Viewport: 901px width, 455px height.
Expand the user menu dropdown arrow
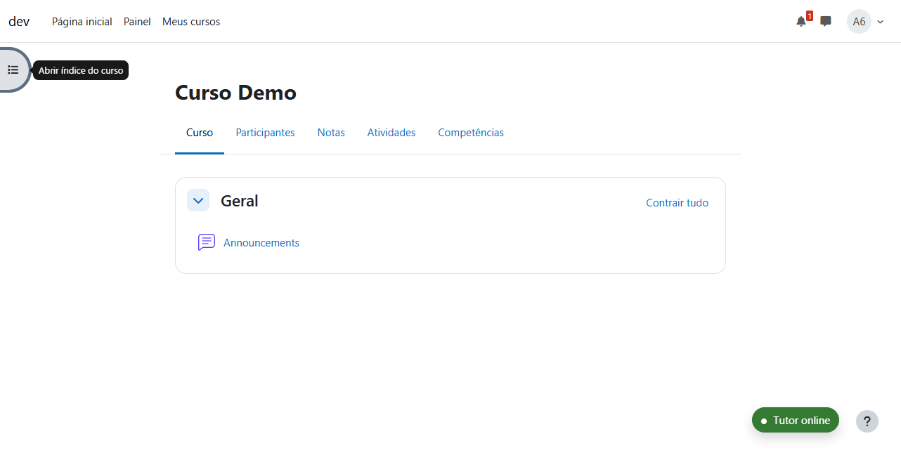(881, 22)
